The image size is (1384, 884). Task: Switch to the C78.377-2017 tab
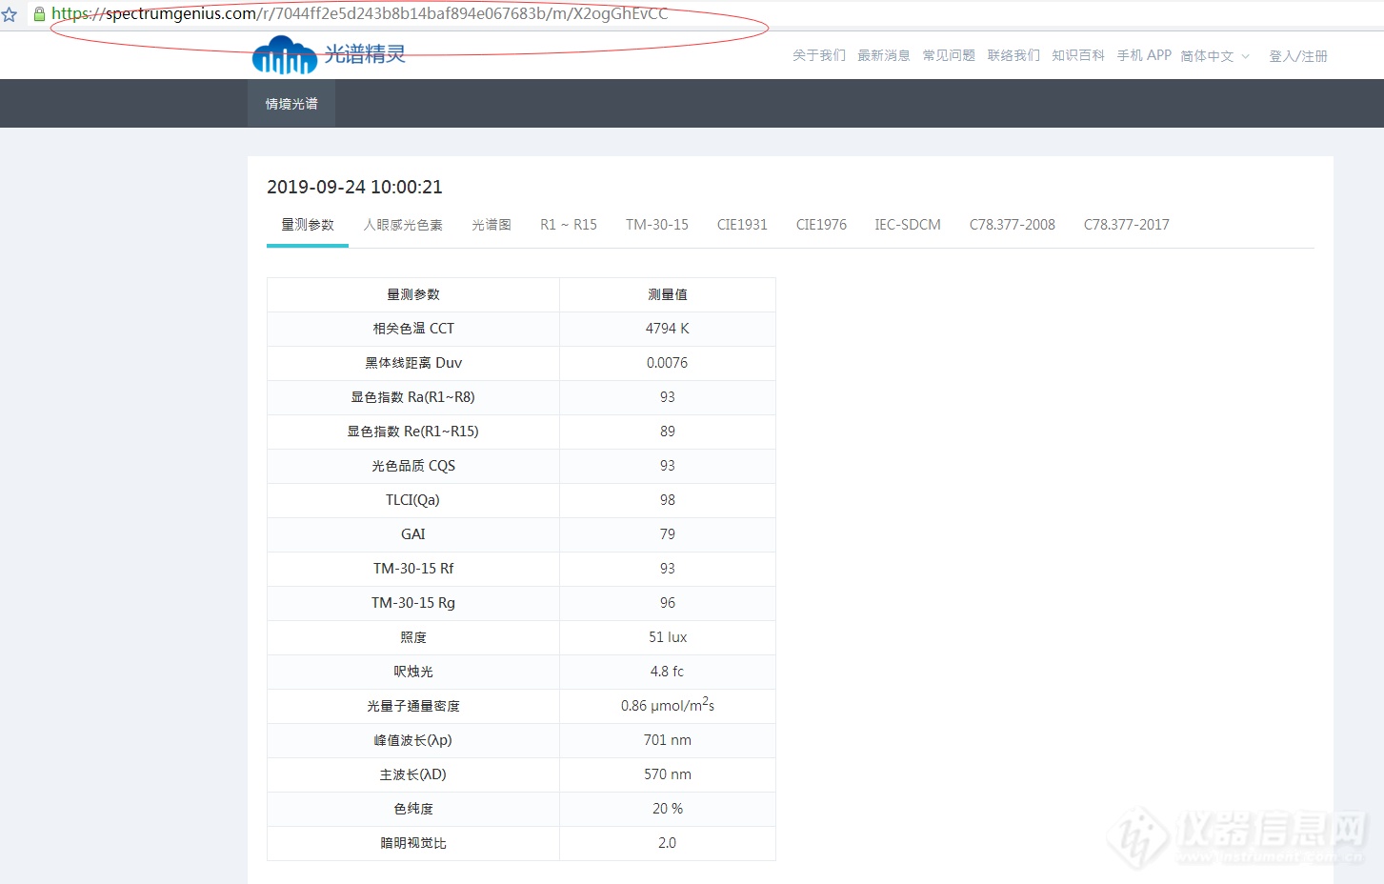click(x=1127, y=225)
